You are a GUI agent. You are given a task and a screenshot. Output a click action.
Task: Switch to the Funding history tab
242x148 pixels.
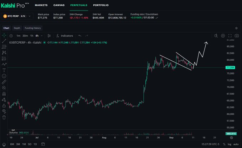(33, 28)
